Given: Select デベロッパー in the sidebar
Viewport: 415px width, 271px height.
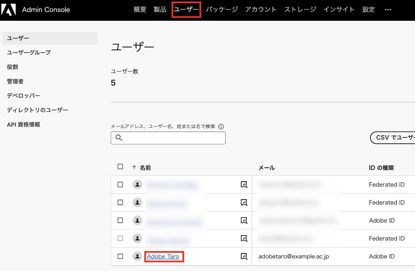Looking at the screenshot, I should pos(24,96).
